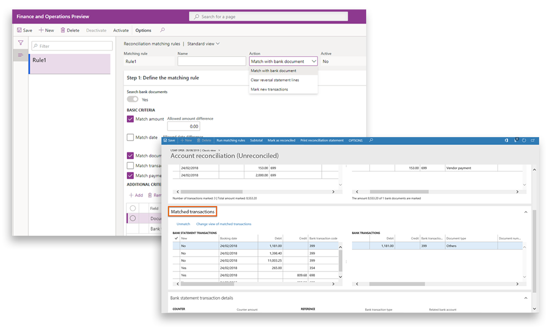The width and height of the screenshot is (549, 329).
Task: Select the row with debit 1,398.40
Action: 256,253
